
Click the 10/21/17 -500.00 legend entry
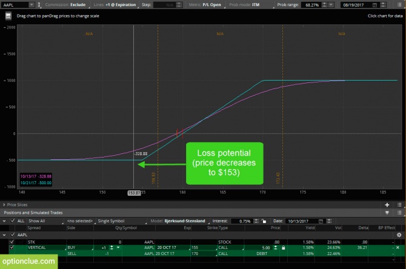[x=36, y=183]
